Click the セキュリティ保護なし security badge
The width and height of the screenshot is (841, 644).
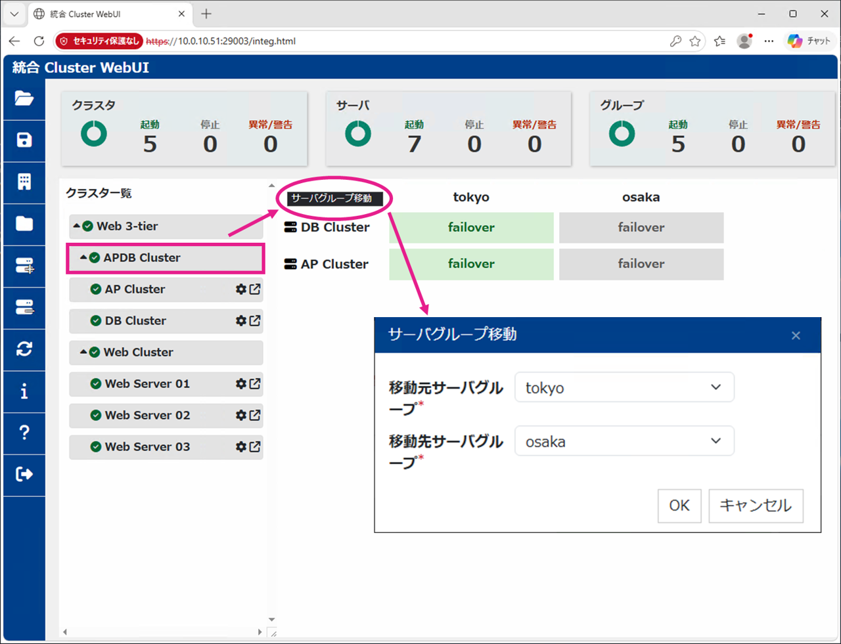[x=99, y=41]
